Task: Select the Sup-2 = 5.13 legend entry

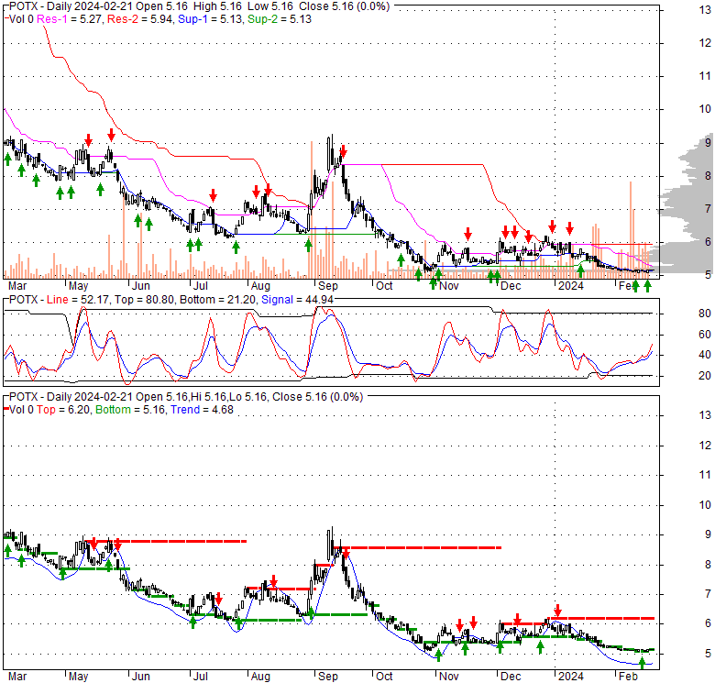Action: pyautogui.click(x=280, y=19)
